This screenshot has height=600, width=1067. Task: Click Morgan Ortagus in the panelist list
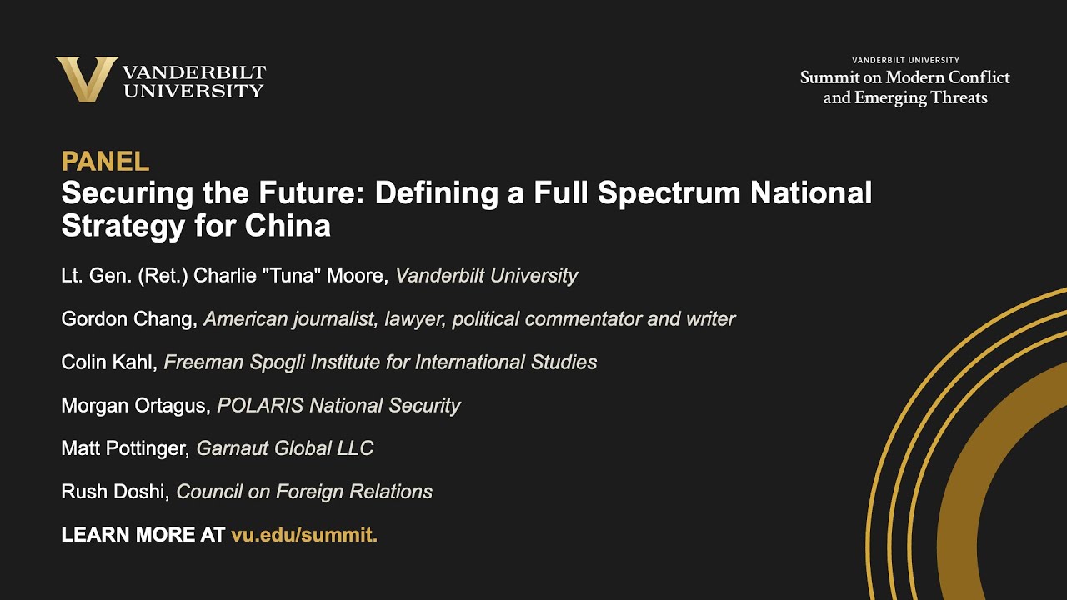(134, 405)
